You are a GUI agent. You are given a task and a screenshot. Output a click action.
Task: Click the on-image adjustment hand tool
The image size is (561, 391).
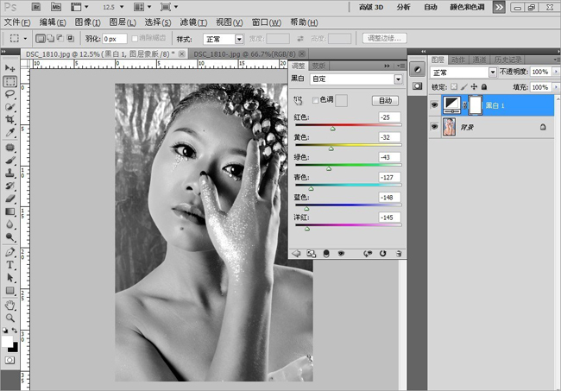(x=298, y=100)
